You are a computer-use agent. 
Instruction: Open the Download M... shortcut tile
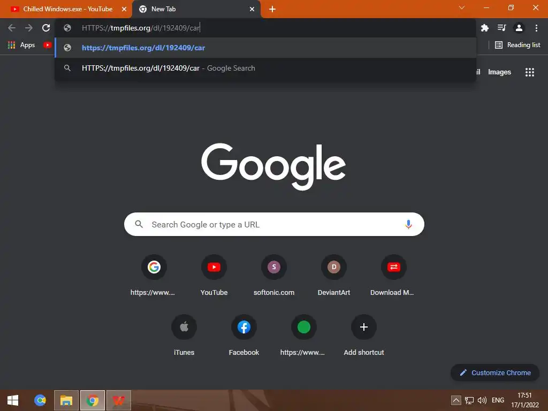coord(393,276)
